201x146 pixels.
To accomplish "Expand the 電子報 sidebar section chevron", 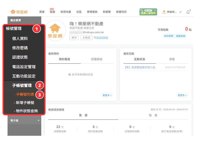I will click(x=38, y=120).
